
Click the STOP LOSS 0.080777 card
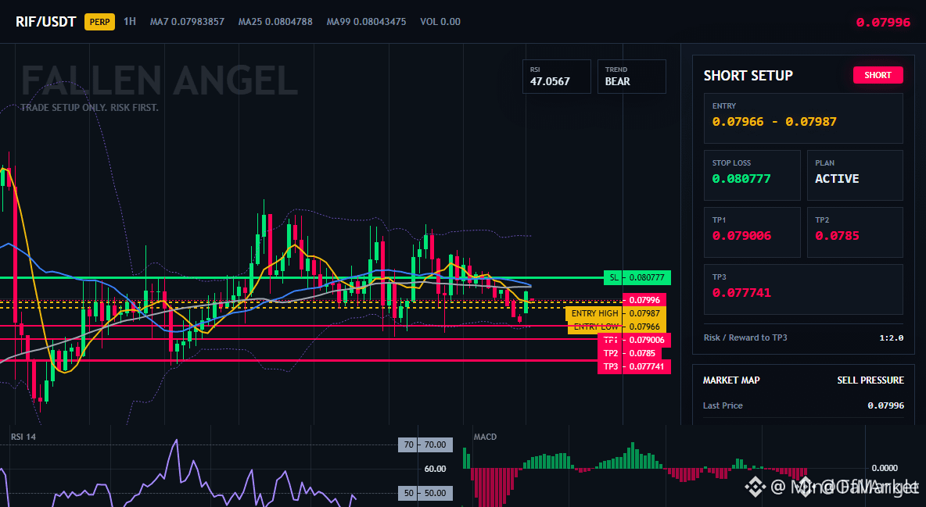(752, 175)
